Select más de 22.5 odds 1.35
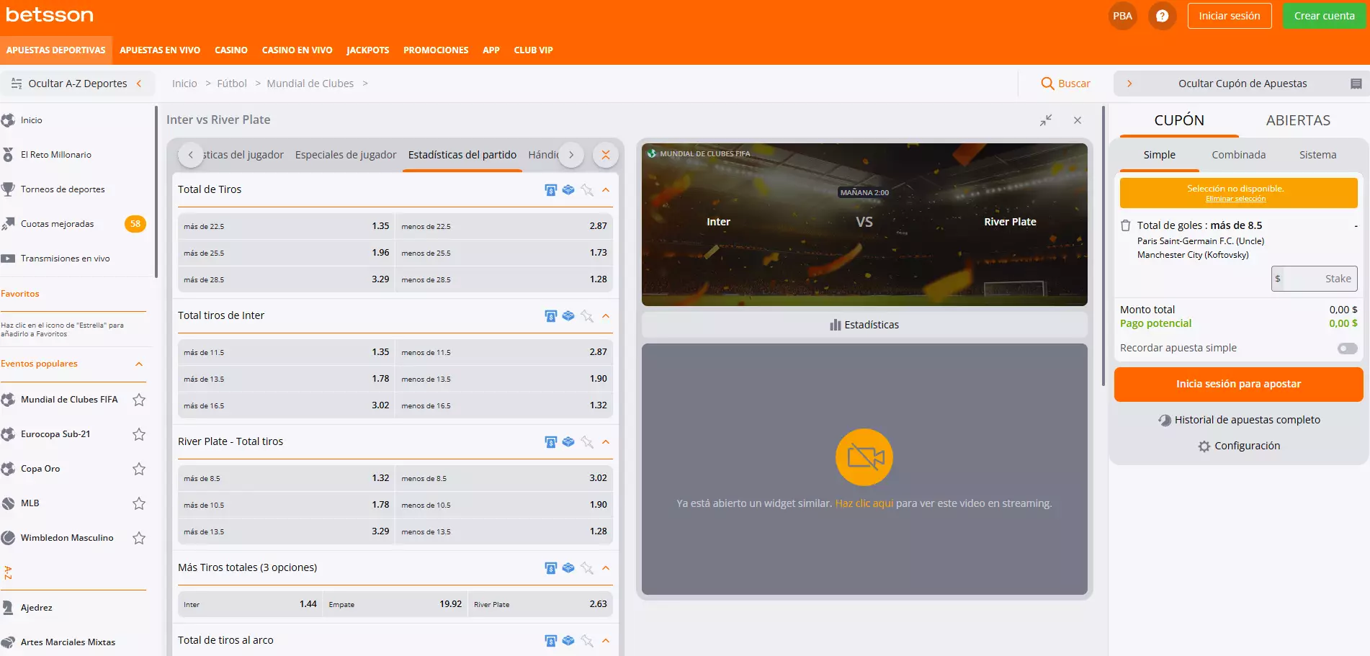Viewport: 1370px width, 656px height. pos(286,226)
